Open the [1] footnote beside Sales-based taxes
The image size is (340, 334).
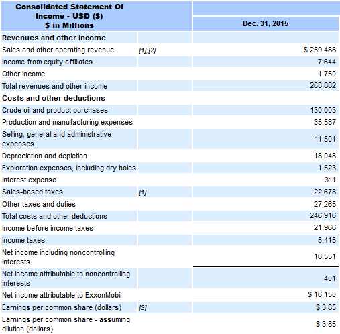click(x=143, y=192)
